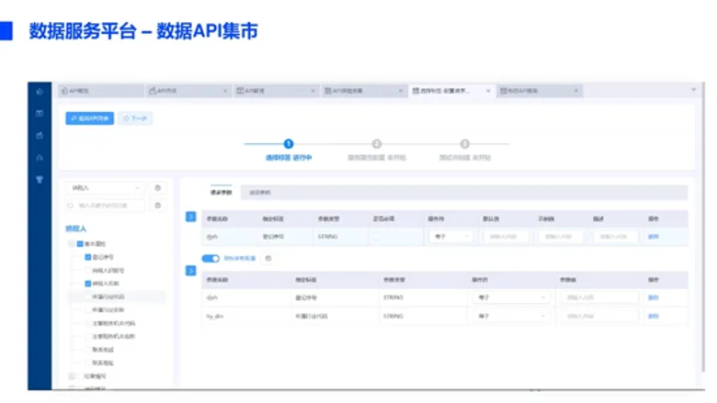The width and height of the screenshot is (717, 403).
Task: Click the home icon in the blue sidebar
Action: (40, 91)
